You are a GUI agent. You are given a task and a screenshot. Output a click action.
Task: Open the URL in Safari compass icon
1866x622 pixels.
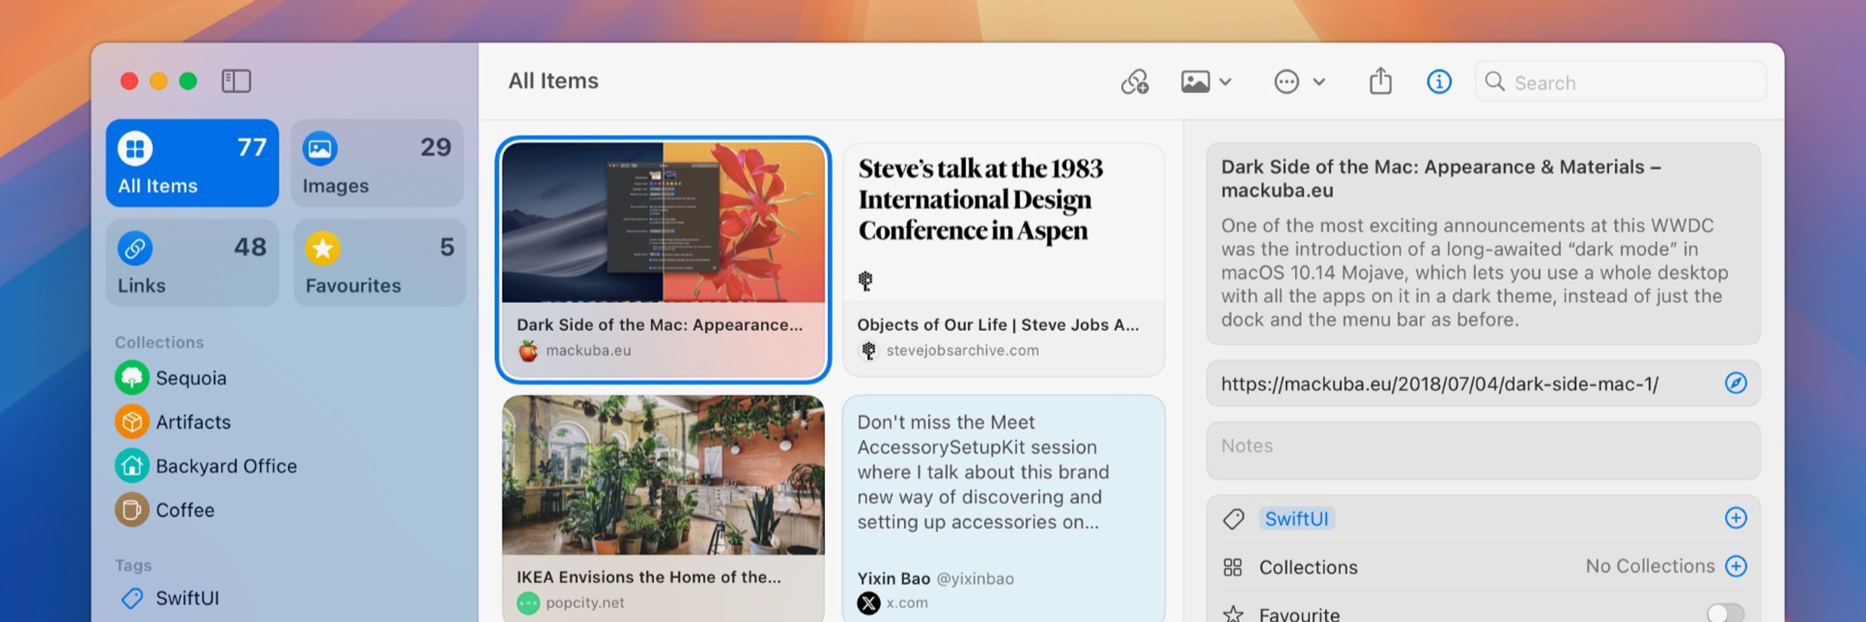[1735, 384]
